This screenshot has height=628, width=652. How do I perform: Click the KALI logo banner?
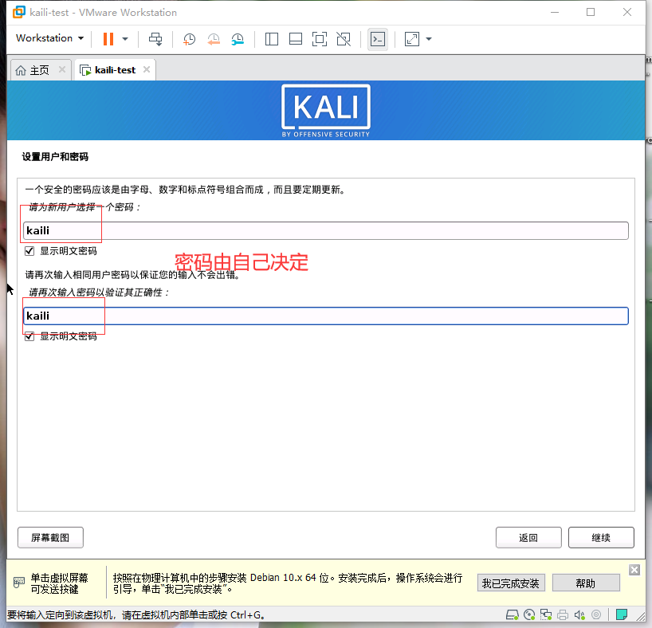pos(325,111)
